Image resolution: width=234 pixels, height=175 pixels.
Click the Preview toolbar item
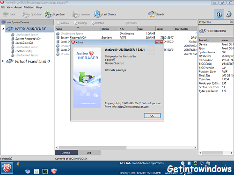coord(131,23)
